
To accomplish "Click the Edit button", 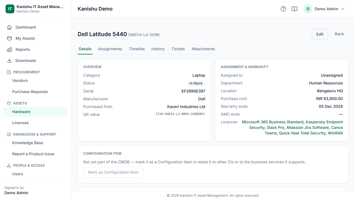I will point(320,34).
